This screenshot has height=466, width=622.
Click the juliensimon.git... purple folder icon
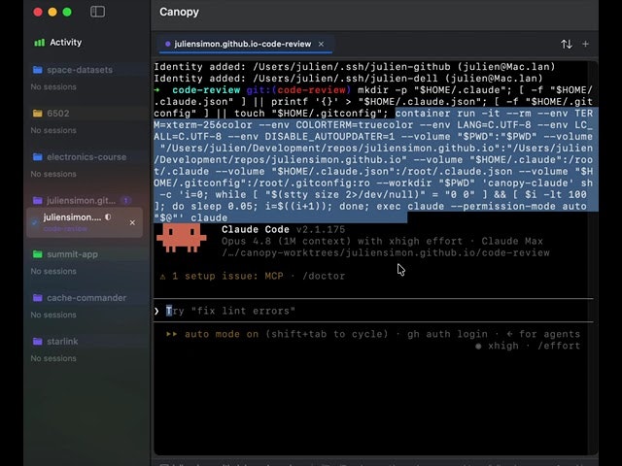(38, 201)
